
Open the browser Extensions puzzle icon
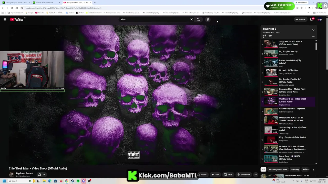tap(302, 8)
